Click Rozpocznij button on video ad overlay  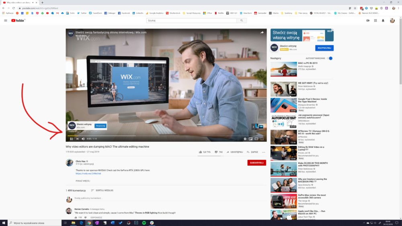point(100,126)
